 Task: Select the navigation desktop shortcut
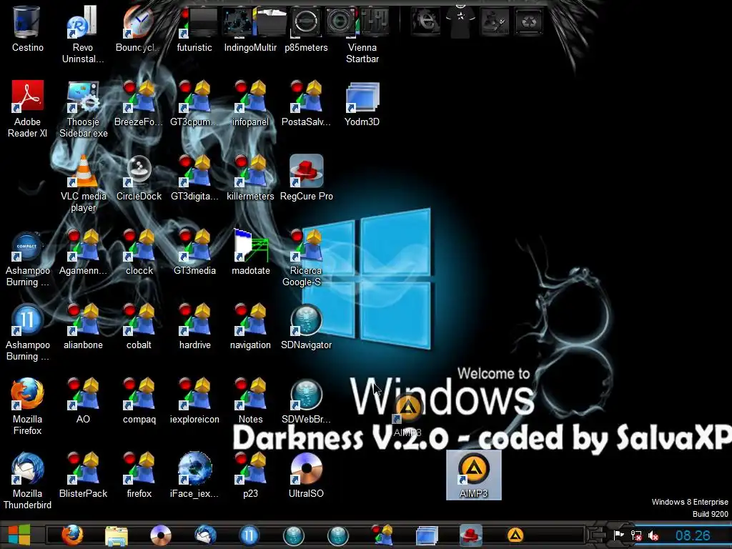(250, 326)
